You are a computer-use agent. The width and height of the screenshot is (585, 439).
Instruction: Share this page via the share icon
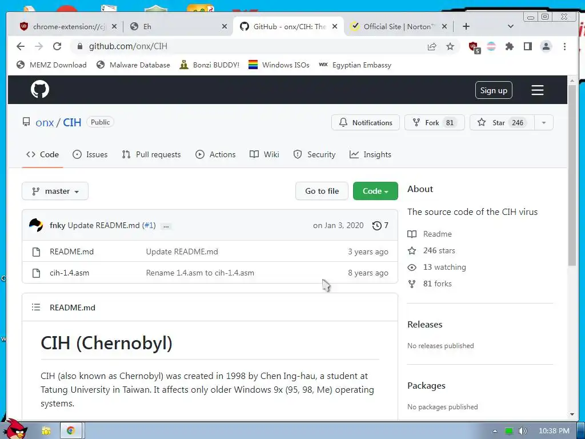pos(432,46)
